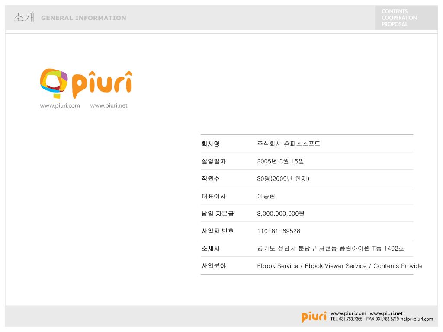Click the CONTENTS COOPERATION PROPOSAL header box
The image size is (443, 332).
pos(406,17)
